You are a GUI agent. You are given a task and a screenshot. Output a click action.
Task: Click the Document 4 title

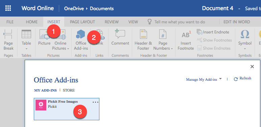pyautogui.click(x=217, y=8)
